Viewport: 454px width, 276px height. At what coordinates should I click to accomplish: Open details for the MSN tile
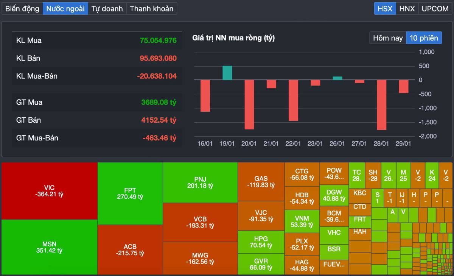[x=49, y=246]
